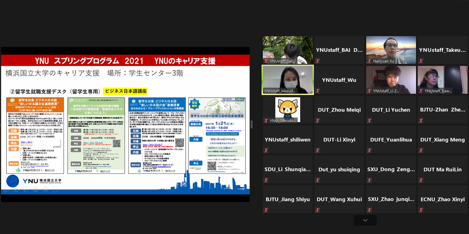This screenshot has height=234, width=469.
Task: Select the YNUstaff_Tan video tile
Action: (x=288, y=50)
